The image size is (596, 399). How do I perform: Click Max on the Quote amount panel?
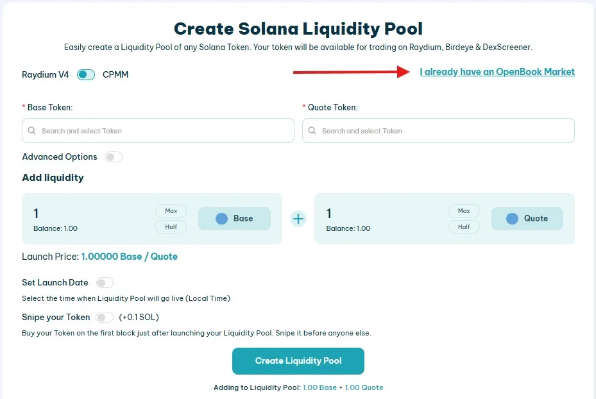(464, 210)
